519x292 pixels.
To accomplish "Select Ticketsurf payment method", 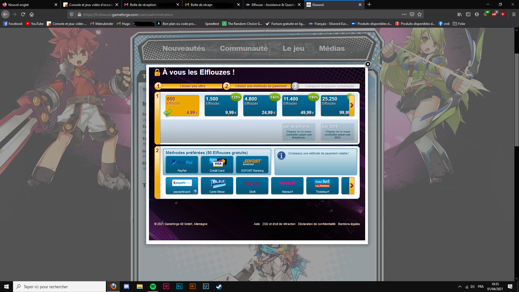I will (x=322, y=185).
